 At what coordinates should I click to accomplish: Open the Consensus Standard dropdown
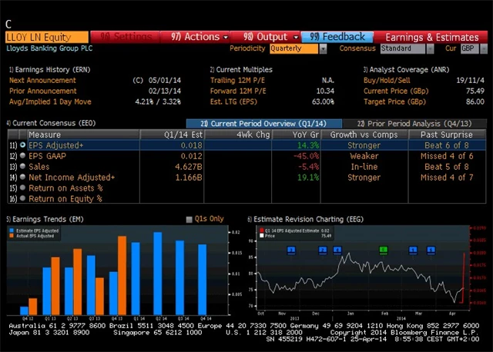[406, 48]
